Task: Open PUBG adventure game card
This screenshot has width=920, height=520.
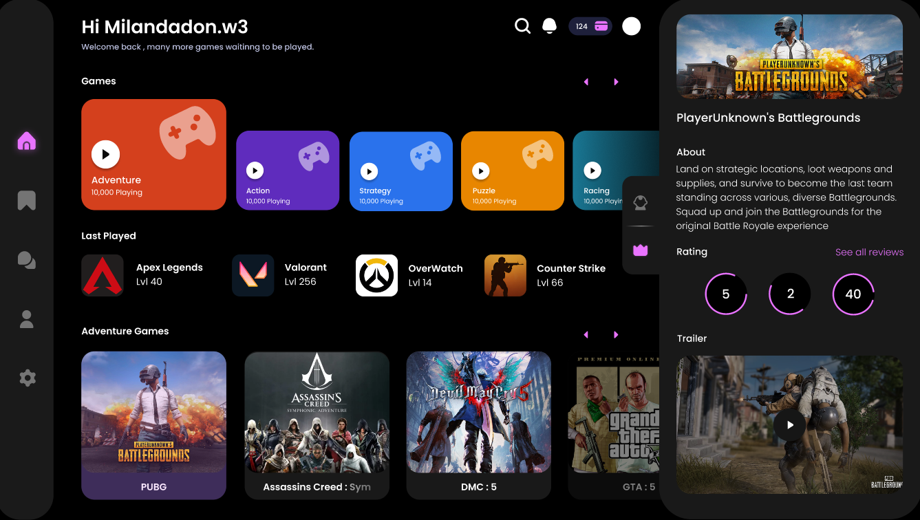Action: 153,425
